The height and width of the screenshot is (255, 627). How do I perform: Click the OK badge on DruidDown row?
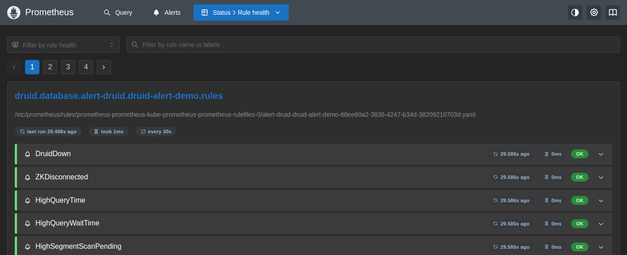point(580,154)
